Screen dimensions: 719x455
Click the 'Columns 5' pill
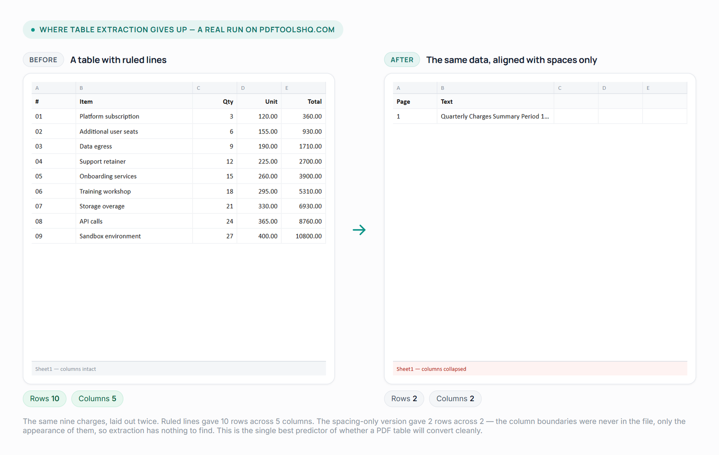(97, 398)
